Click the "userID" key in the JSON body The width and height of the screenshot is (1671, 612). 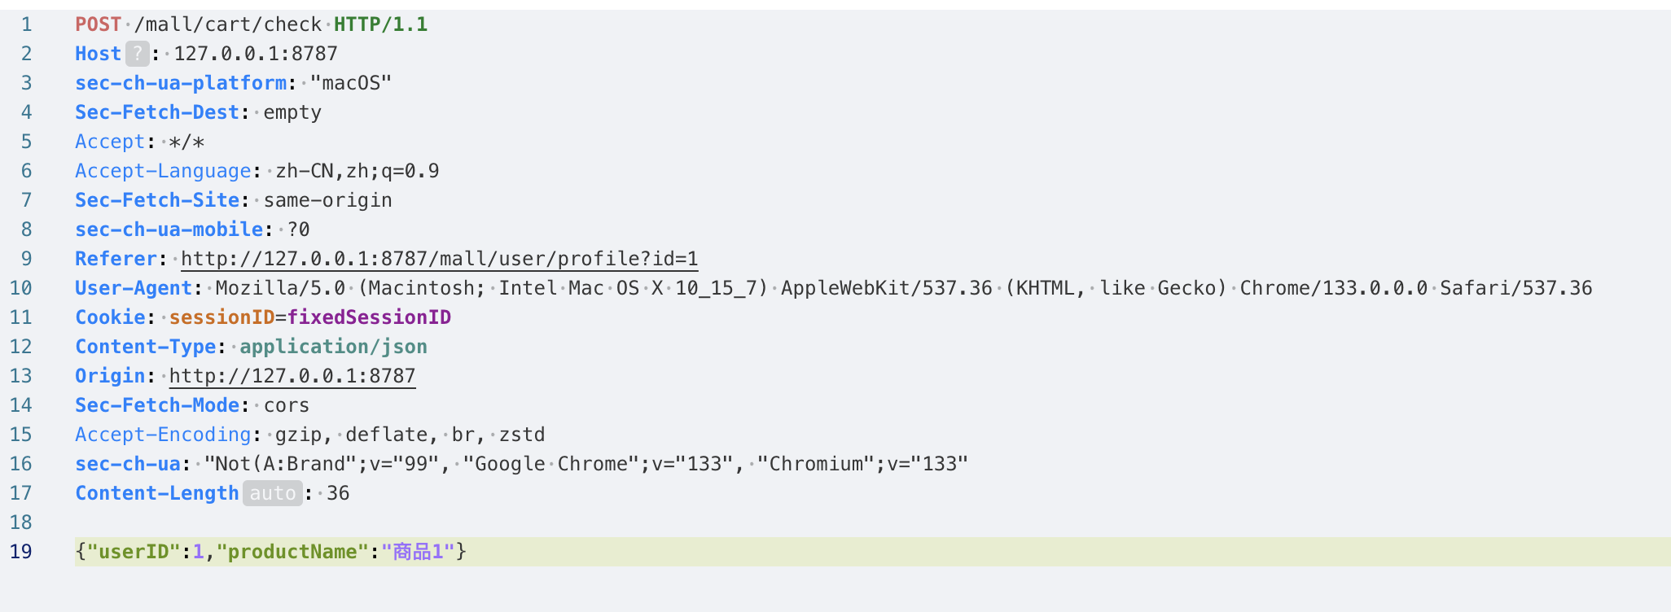click(134, 552)
